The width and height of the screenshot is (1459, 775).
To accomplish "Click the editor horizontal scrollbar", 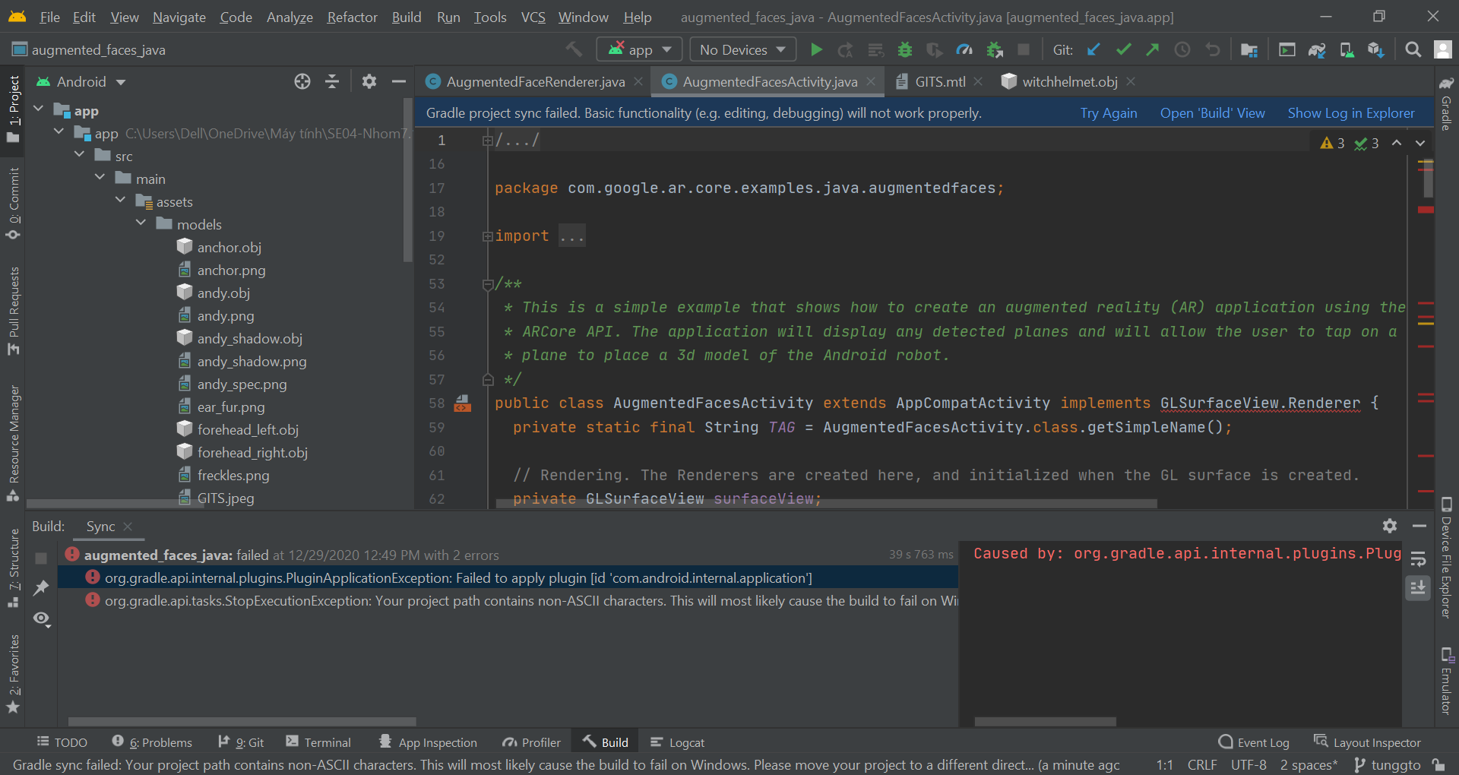I will [x=826, y=504].
